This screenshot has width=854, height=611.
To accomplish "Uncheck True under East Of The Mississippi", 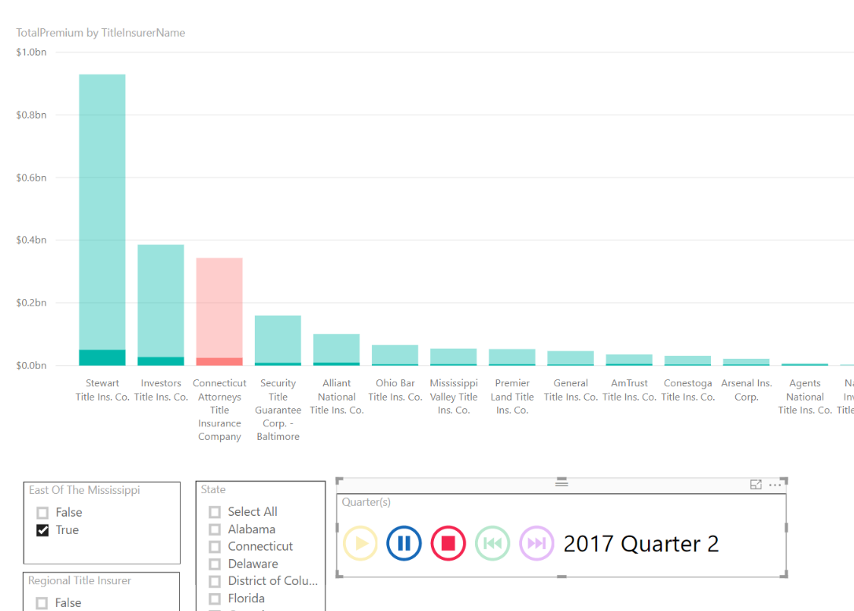I will point(42,530).
